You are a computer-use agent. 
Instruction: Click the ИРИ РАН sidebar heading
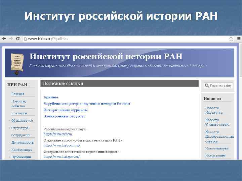click(17, 85)
